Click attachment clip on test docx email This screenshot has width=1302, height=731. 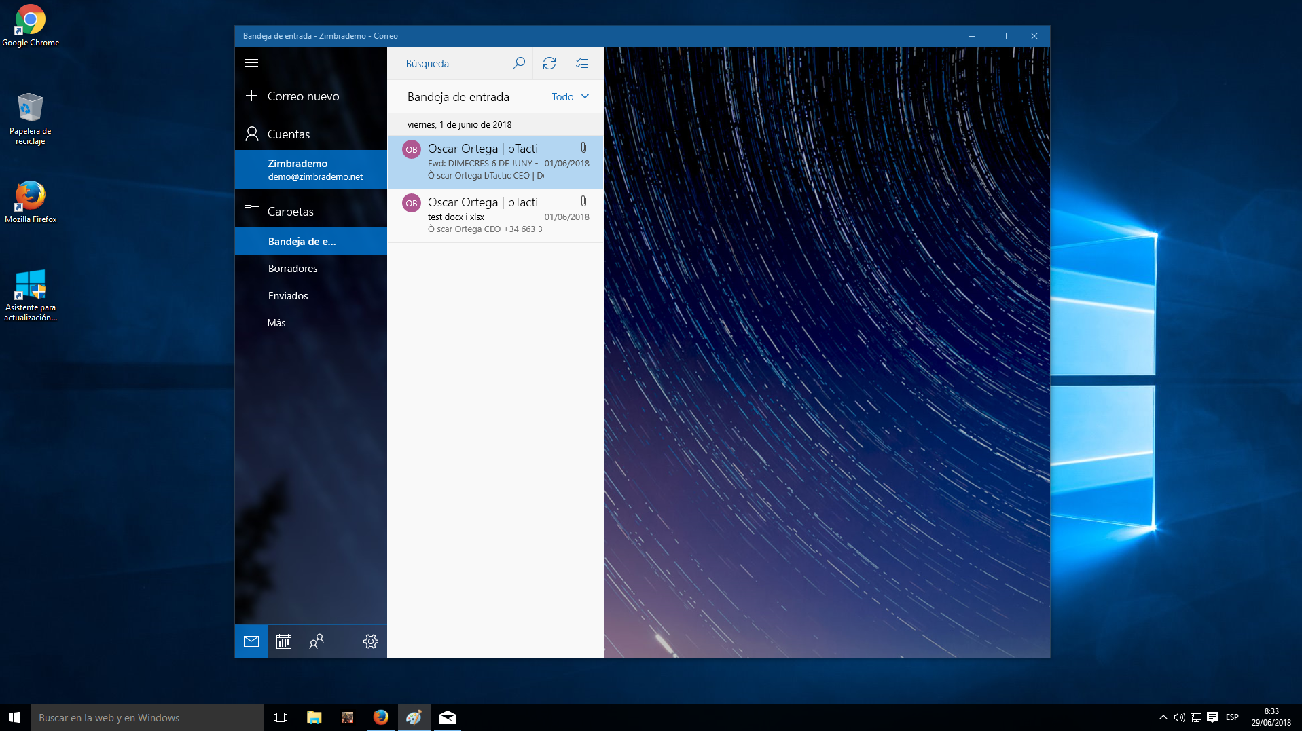tap(583, 201)
